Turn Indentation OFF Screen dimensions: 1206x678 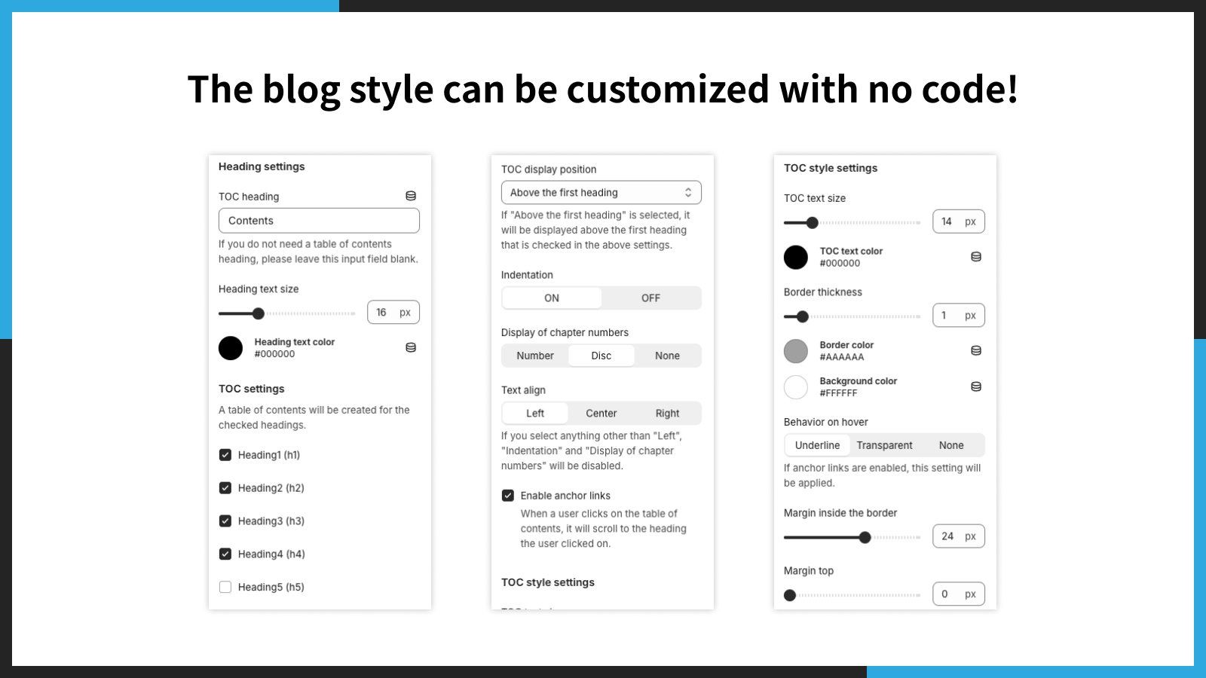pos(651,298)
